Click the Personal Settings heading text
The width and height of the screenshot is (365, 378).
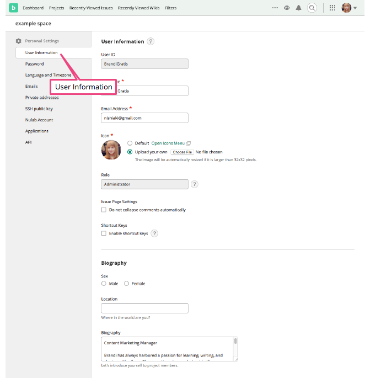42,41
